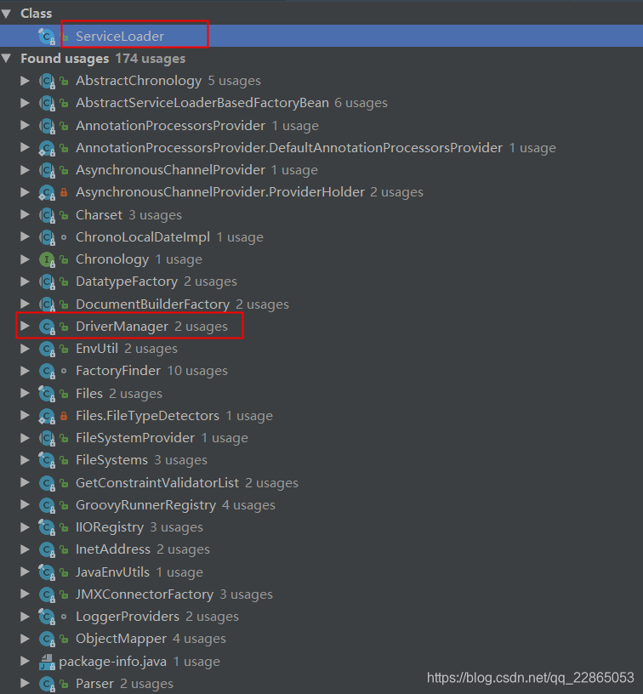Click the AbstractChronology class icon

tap(47, 81)
